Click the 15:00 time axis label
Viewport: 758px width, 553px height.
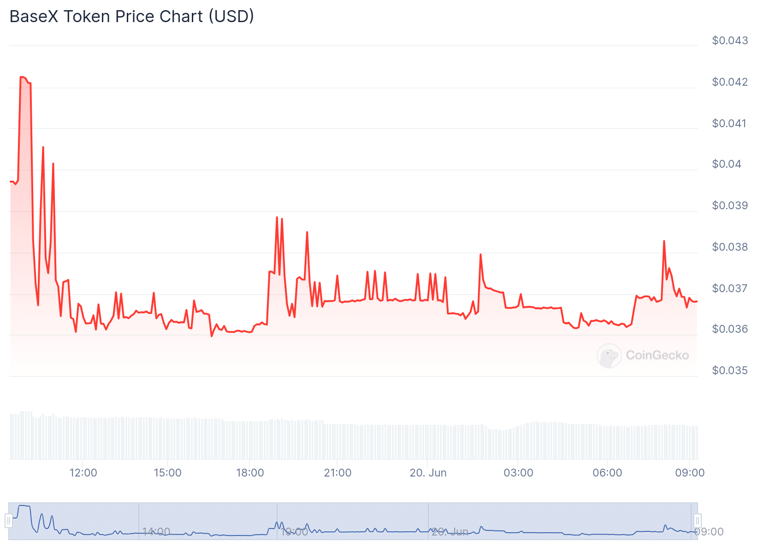pos(167,473)
